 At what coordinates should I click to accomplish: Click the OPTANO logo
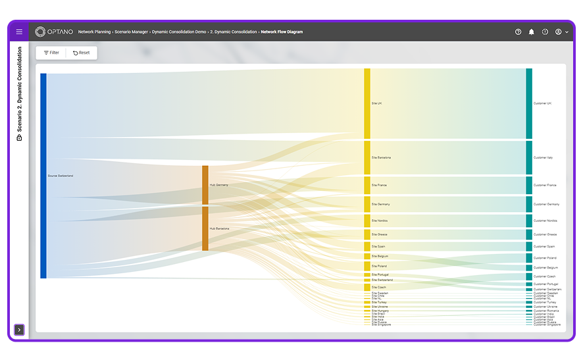[x=54, y=32]
